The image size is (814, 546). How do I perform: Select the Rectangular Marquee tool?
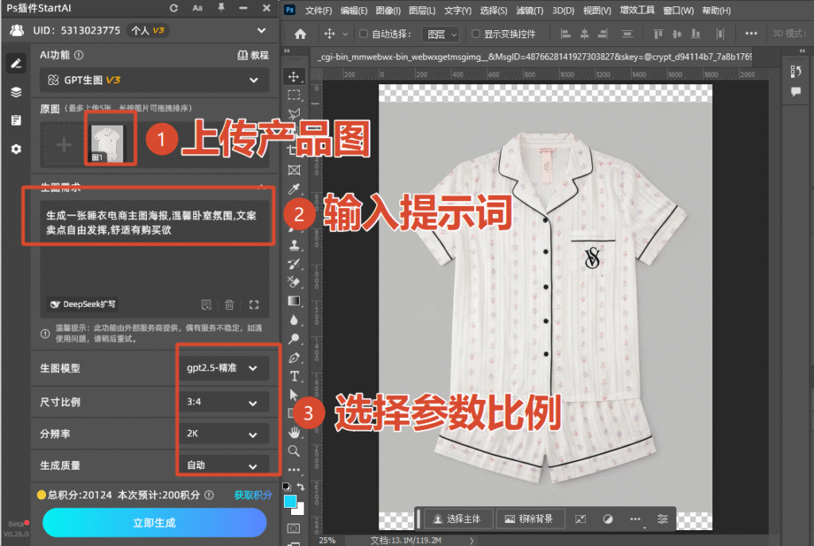(x=294, y=95)
